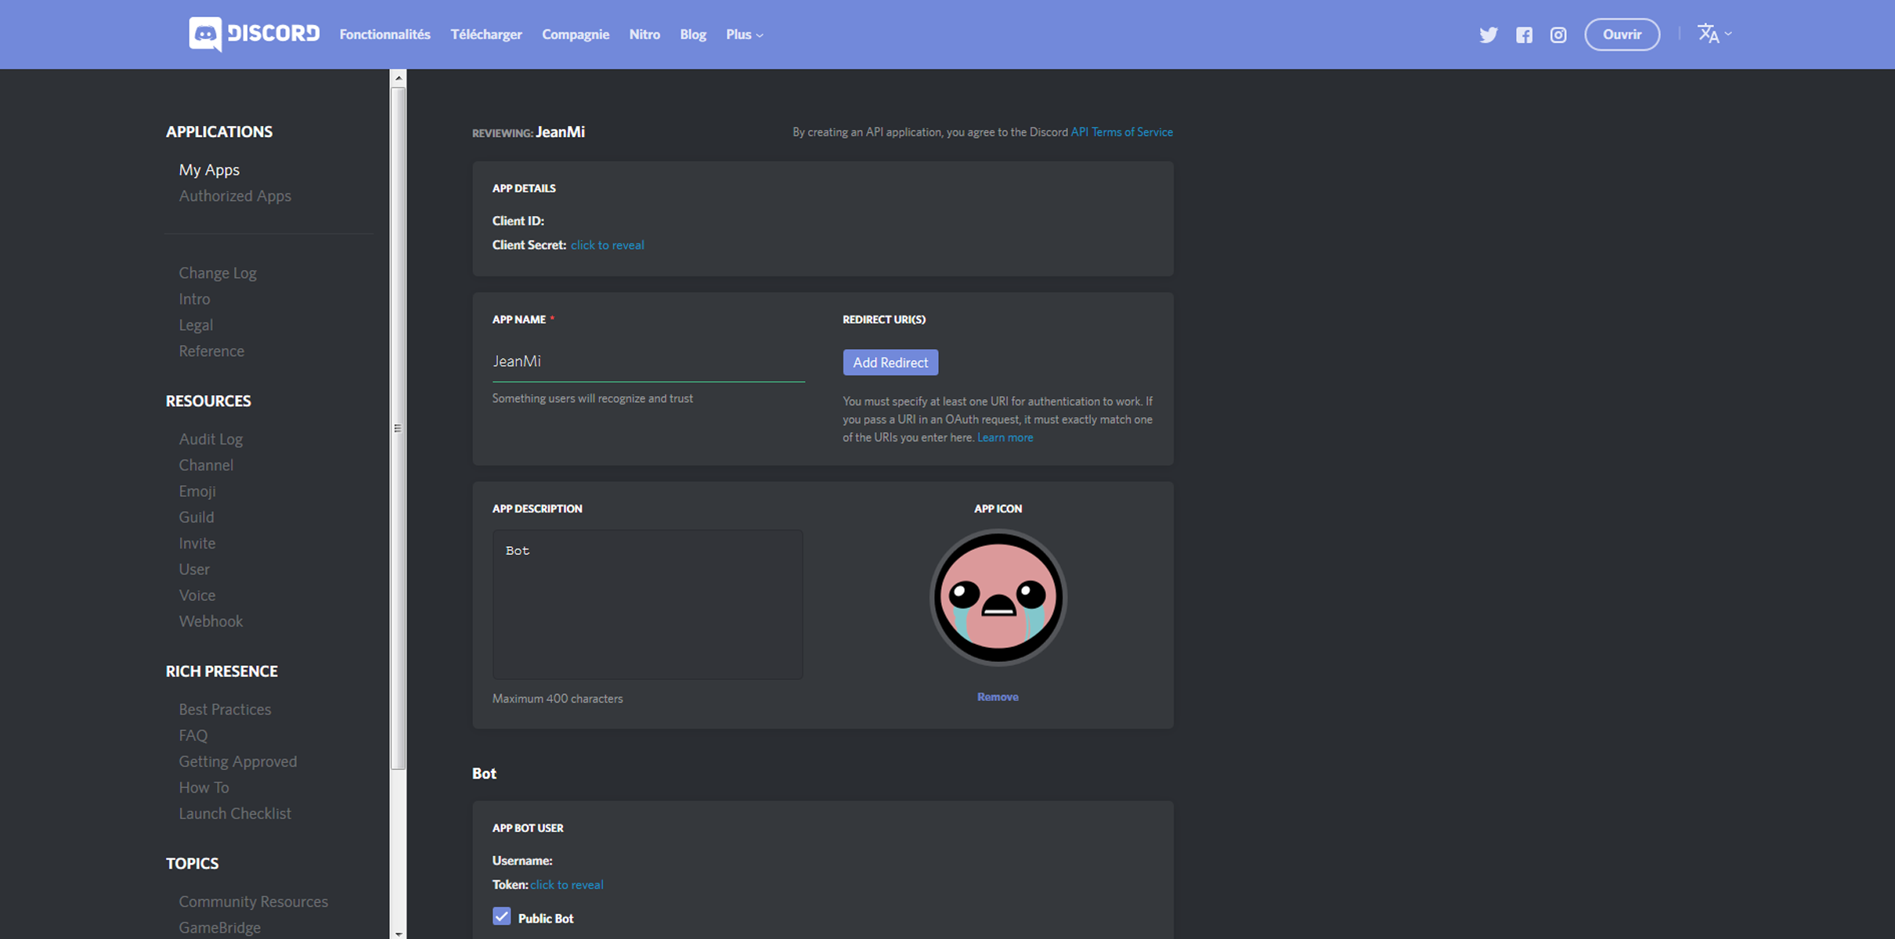Select Nitro in the top navigation

pos(644,34)
